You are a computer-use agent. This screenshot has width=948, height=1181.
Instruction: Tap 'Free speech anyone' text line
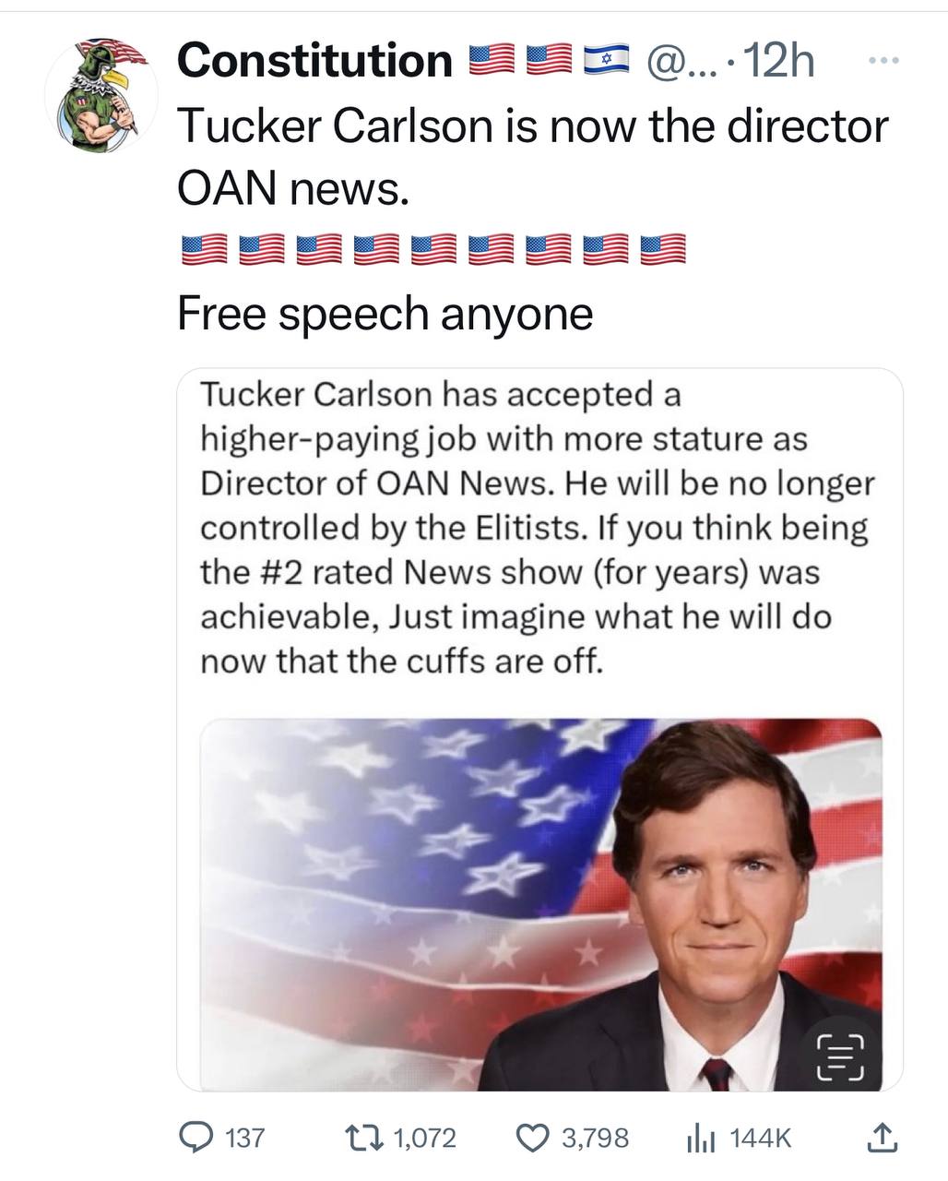pyautogui.click(x=385, y=314)
